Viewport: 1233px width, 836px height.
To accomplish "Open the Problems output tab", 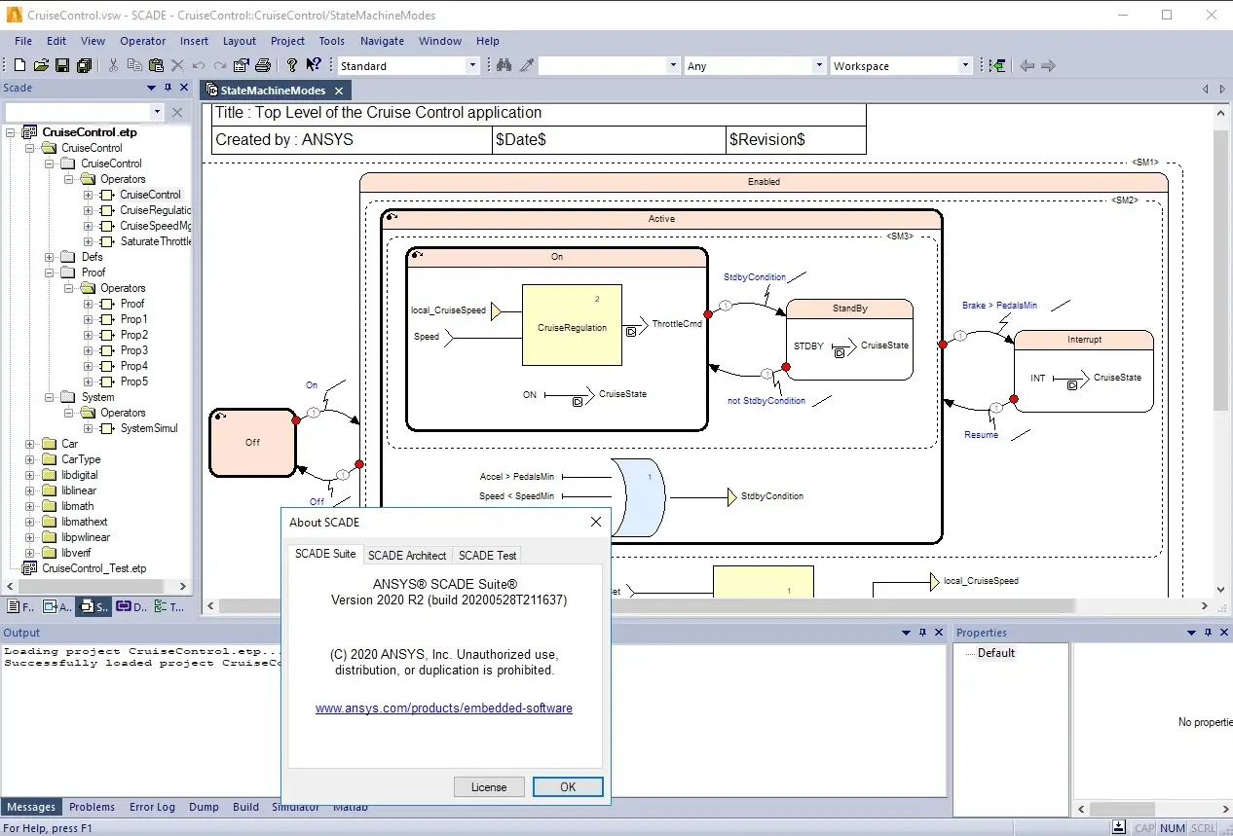I will [x=93, y=807].
